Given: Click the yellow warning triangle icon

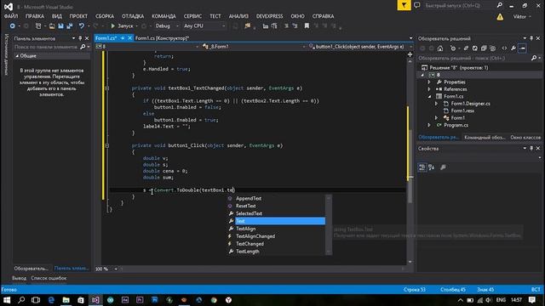Looking at the screenshot, I should (500, 17).
